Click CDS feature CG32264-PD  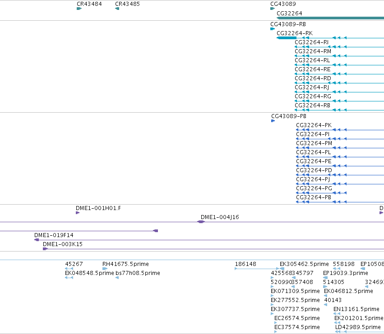[340, 175]
